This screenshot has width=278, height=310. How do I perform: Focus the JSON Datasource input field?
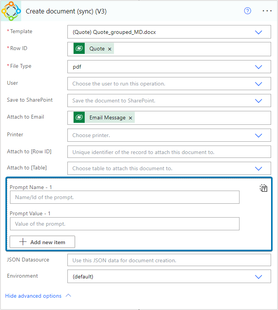(169, 260)
